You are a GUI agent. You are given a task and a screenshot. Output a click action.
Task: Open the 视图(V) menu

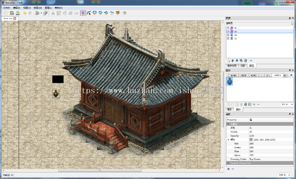pyautogui.click(x=27, y=8)
